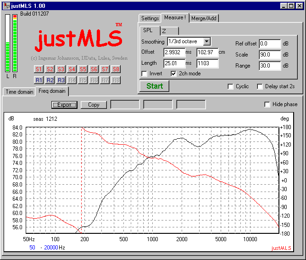Open the Merge/Add tab

[x=204, y=18]
